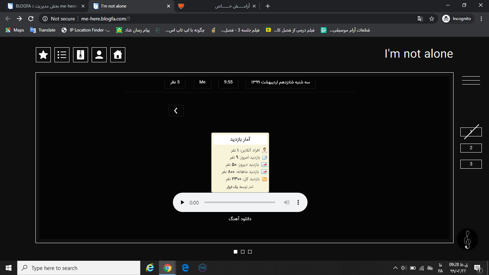
Task: Open audio player more options menu
Action: 298,203
